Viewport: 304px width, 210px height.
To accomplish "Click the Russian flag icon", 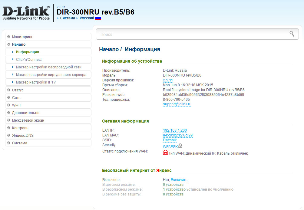I will (98, 18).
